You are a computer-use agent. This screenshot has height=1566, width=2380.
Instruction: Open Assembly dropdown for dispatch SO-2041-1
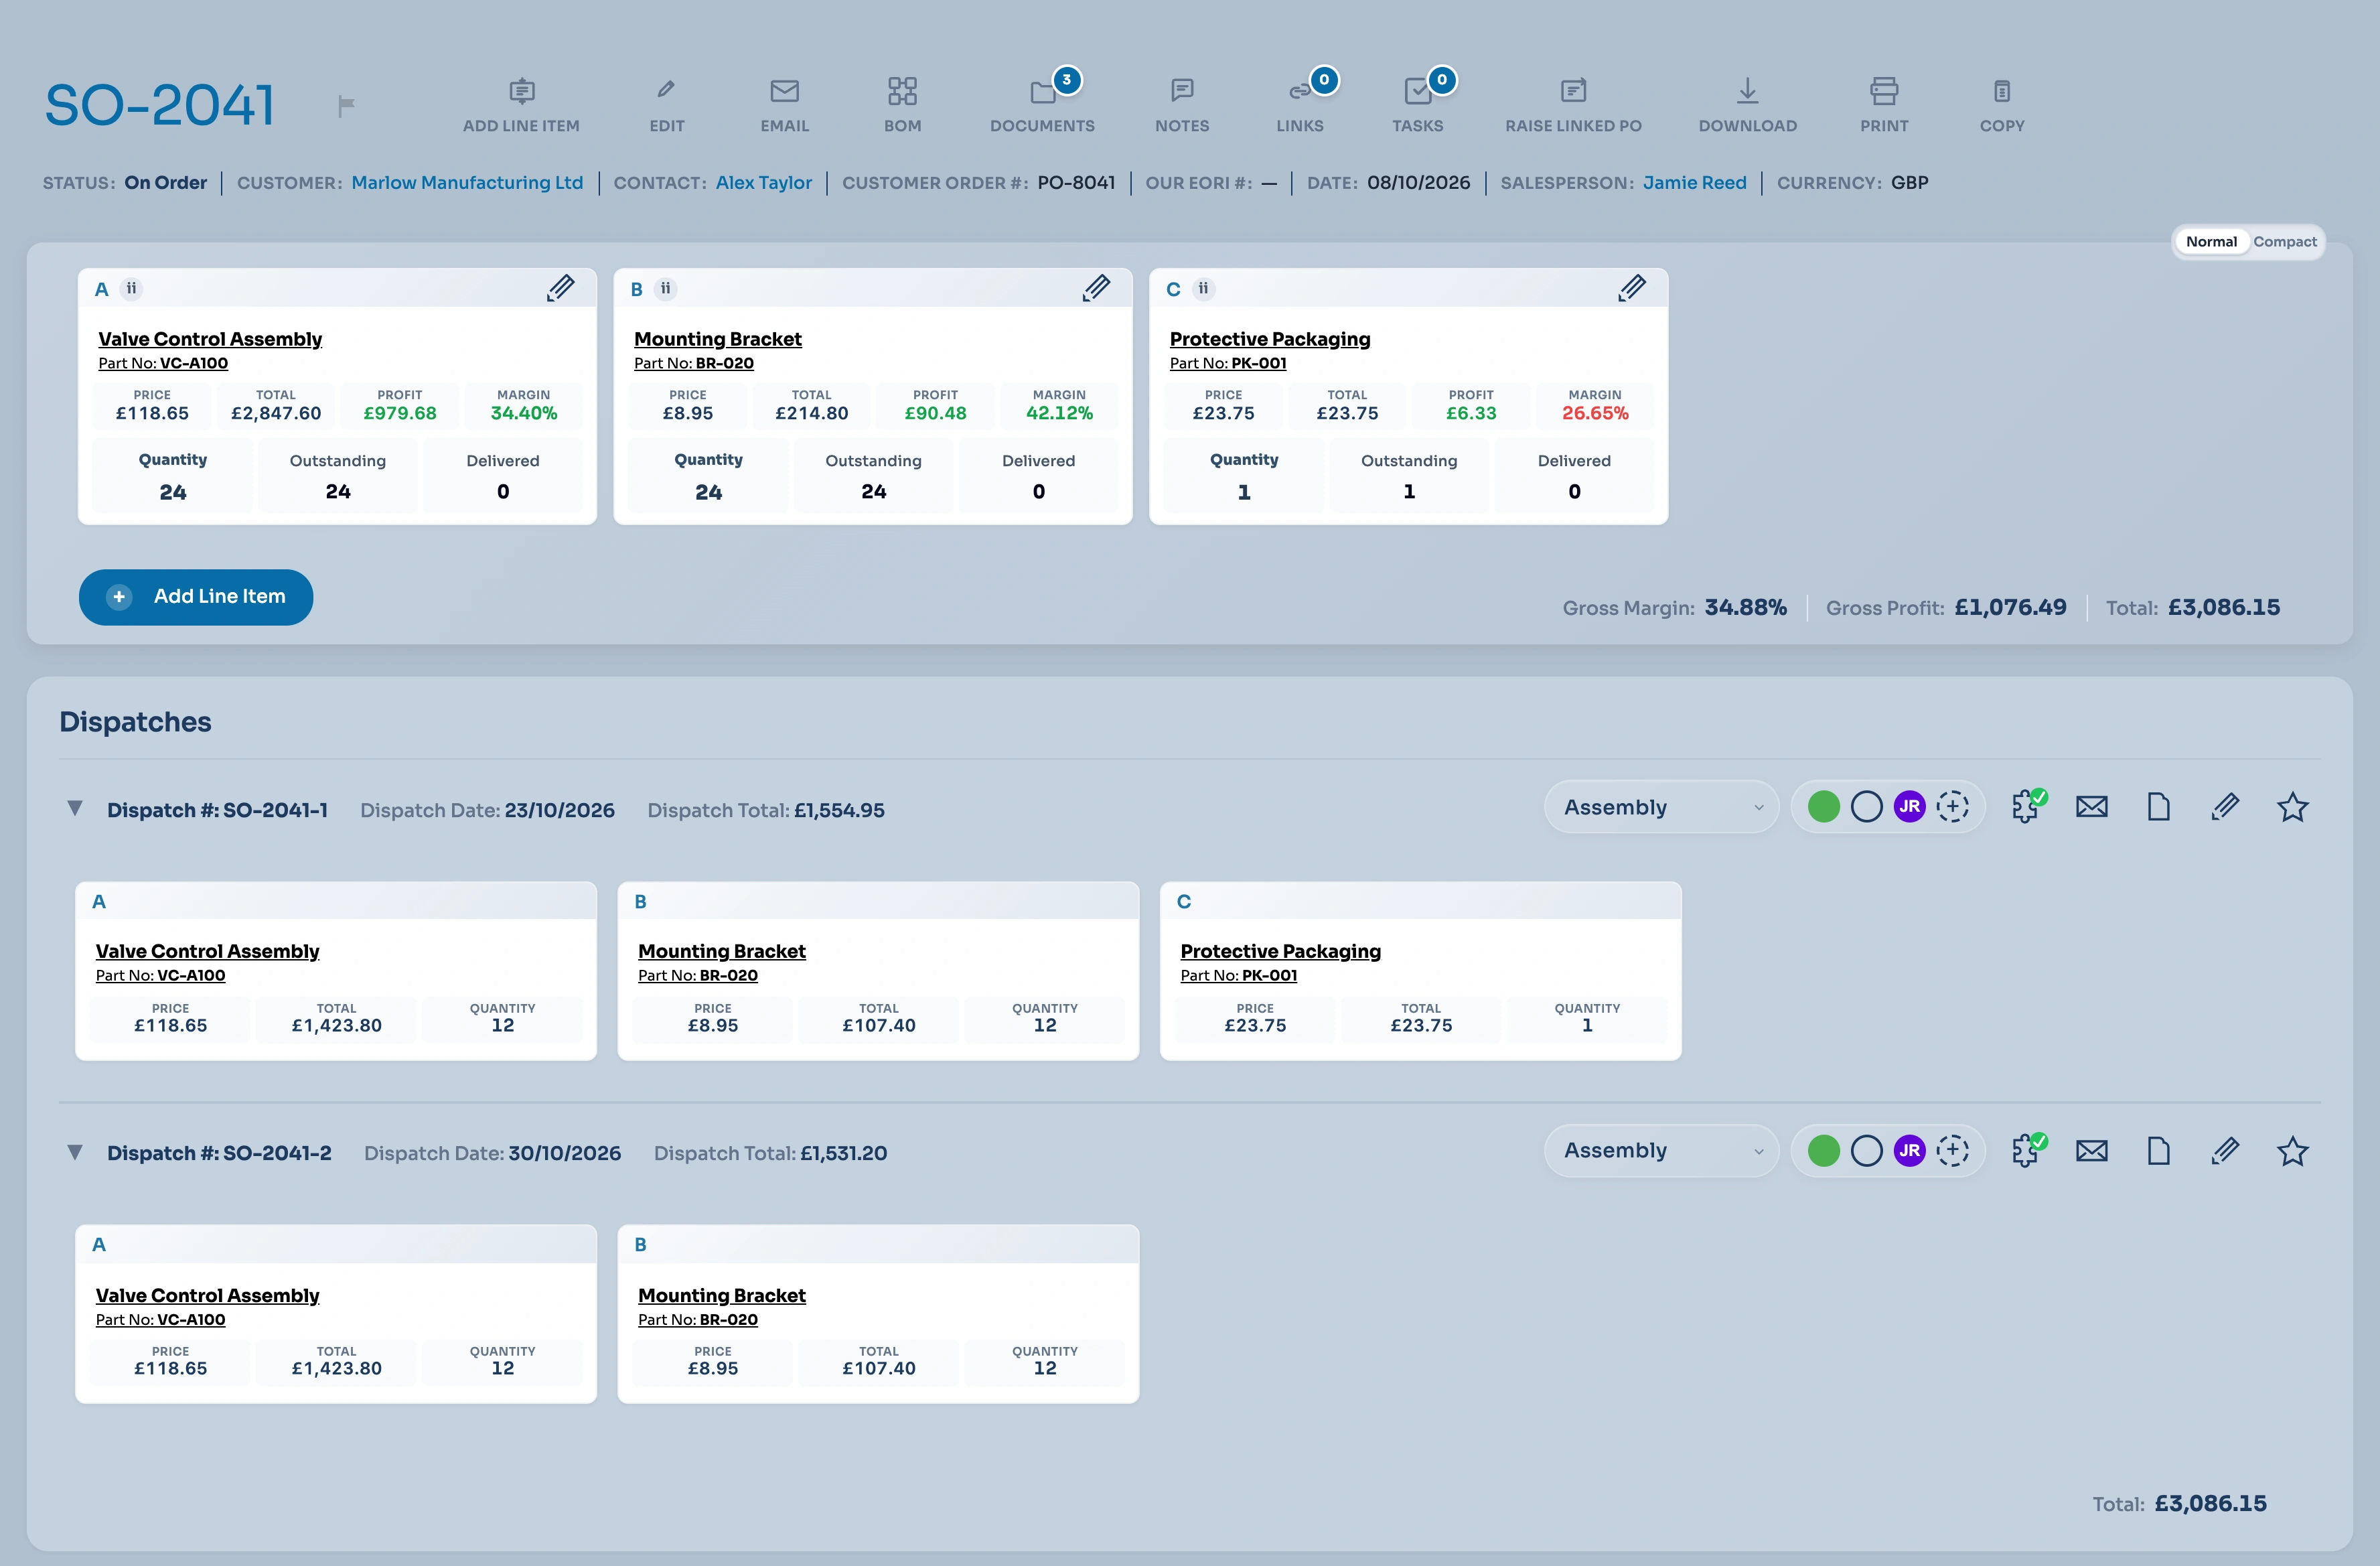(x=1661, y=806)
